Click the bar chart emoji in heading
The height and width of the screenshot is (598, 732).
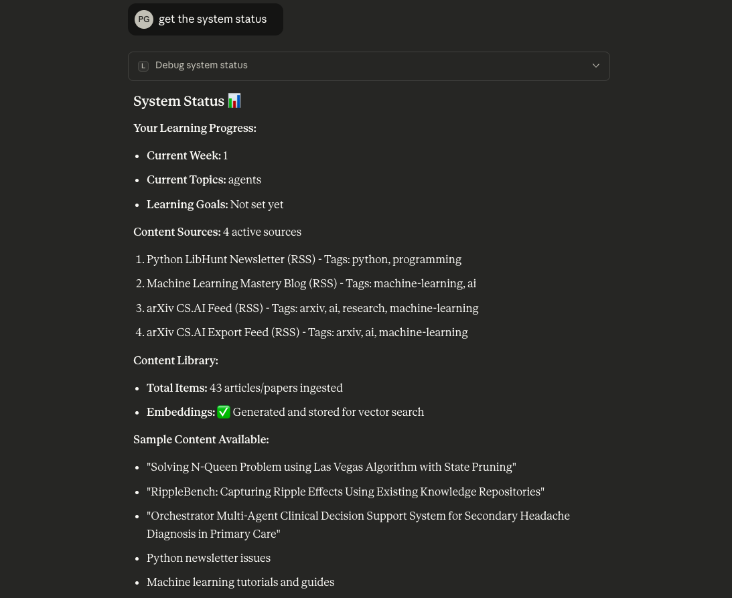pyautogui.click(x=234, y=101)
